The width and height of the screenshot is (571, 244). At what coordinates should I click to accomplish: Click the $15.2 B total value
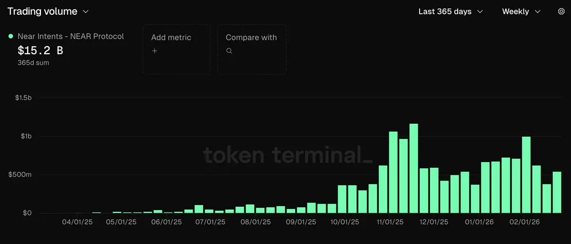(40, 50)
